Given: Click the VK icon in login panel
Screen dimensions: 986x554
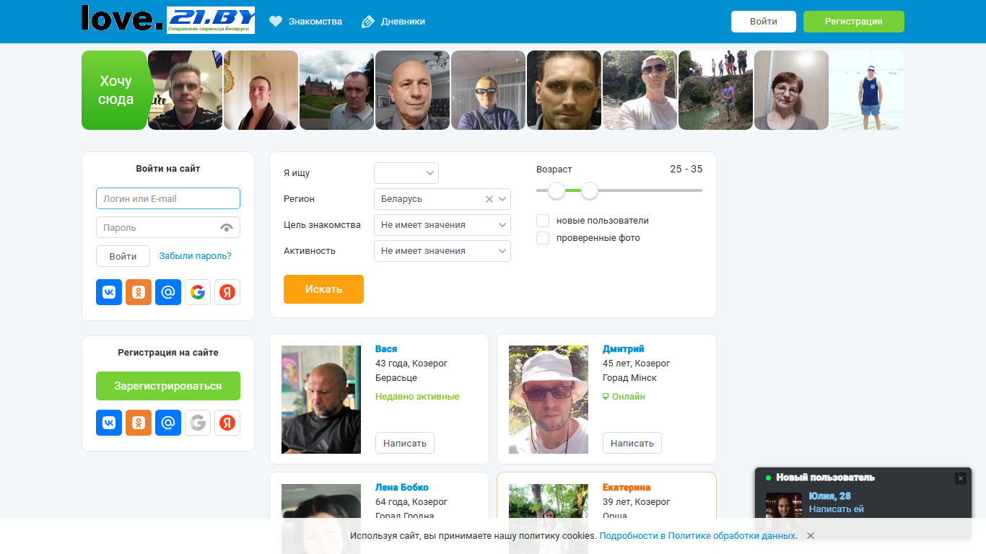Looking at the screenshot, I should point(109,292).
